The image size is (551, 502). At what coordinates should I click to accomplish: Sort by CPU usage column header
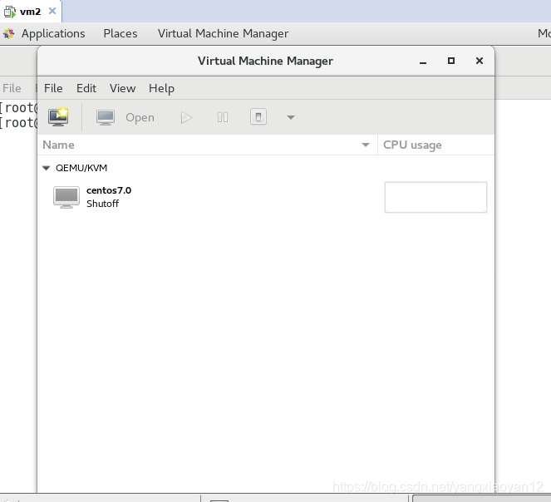coord(435,145)
